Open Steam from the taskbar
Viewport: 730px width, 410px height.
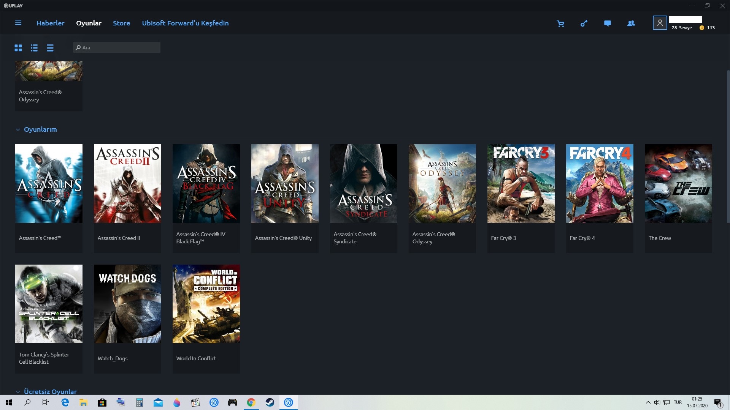tap(270, 402)
